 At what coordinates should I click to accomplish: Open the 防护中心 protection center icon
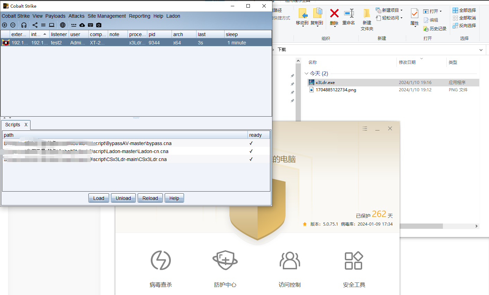[x=225, y=260]
